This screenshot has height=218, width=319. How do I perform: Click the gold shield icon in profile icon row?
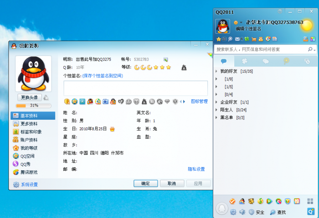click(67, 101)
